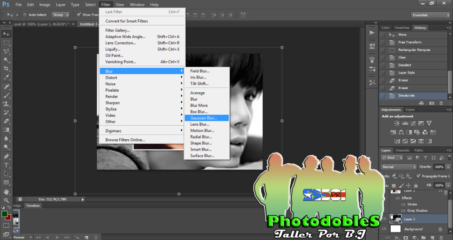Play the timeline animation
This screenshot has width=453, height=240.
[x=57, y=237]
